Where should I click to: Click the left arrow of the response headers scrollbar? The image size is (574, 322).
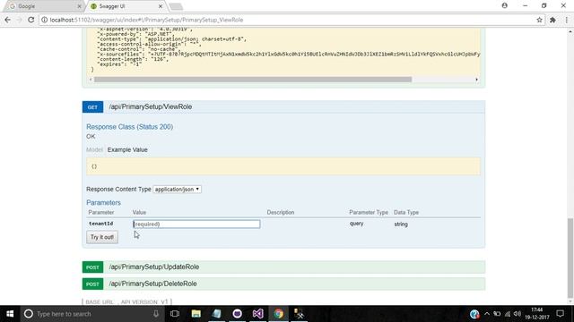tap(91, 80)
